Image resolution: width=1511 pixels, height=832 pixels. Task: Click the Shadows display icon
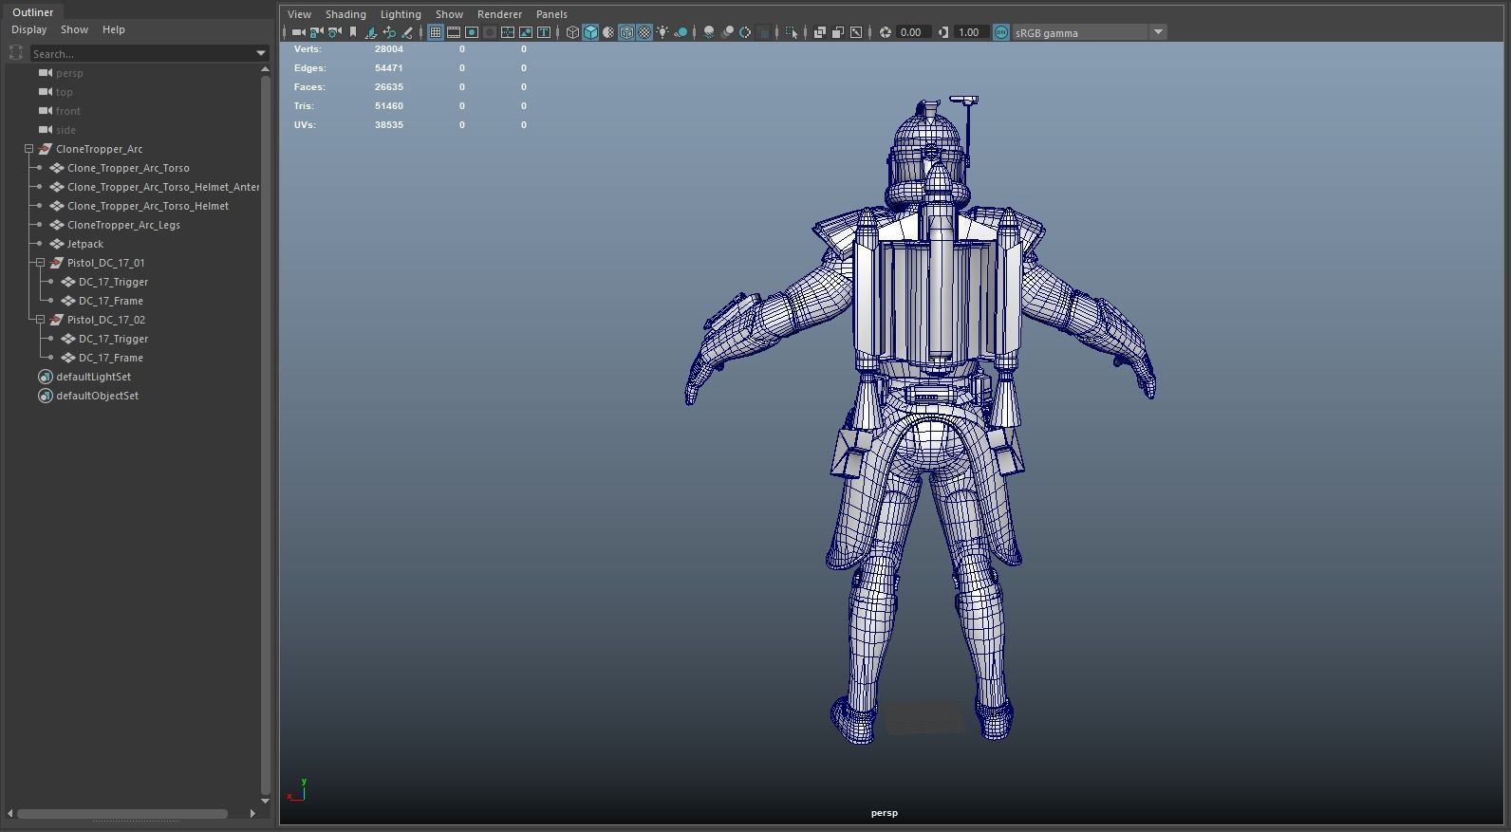681,32
